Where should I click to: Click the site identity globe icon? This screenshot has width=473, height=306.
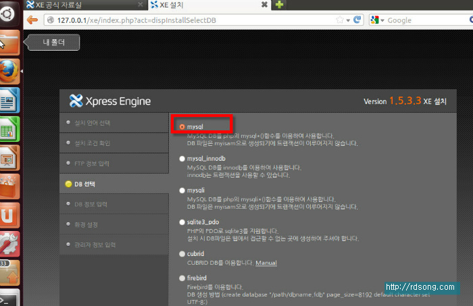(x=51, y=20)
